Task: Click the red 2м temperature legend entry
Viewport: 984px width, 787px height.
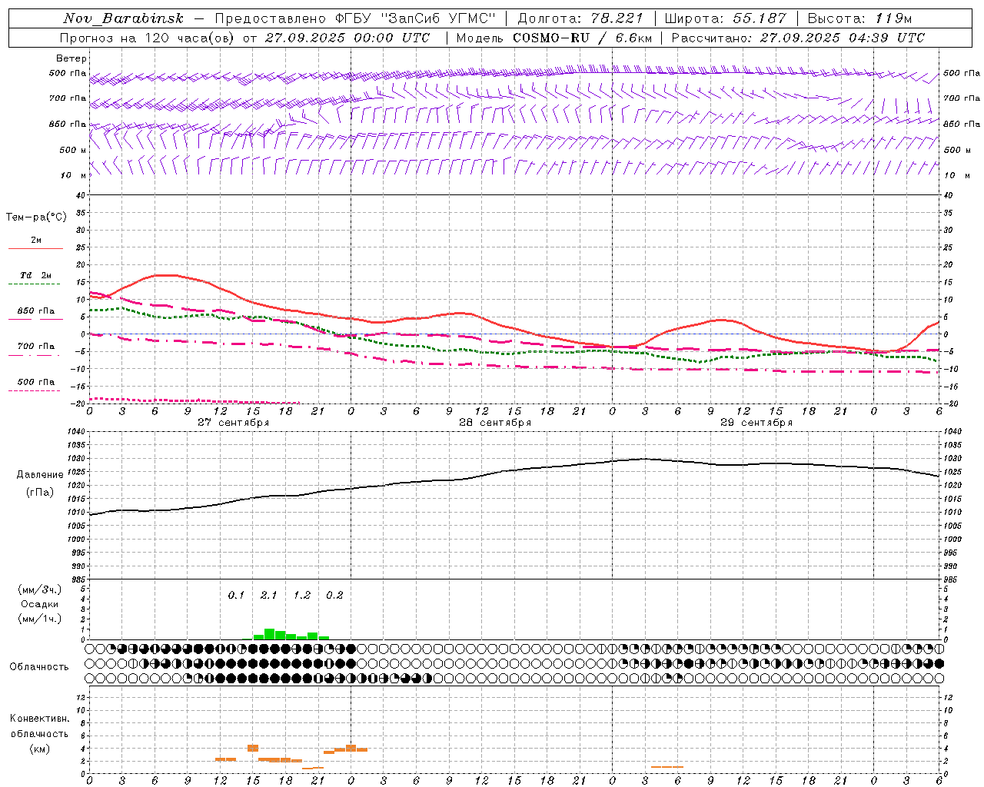Action: [x=35, y=243]
